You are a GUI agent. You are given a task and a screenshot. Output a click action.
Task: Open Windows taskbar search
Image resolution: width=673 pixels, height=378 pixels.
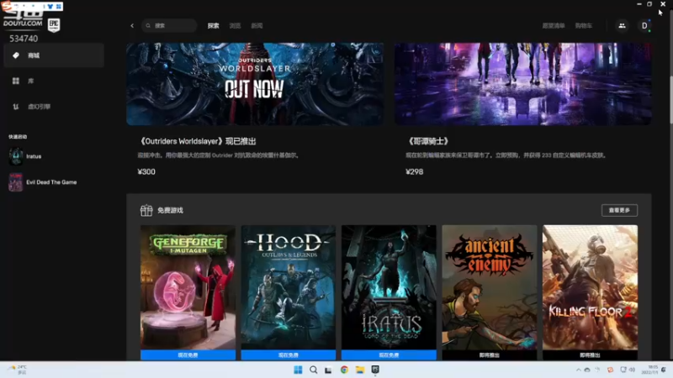point(313,370)
